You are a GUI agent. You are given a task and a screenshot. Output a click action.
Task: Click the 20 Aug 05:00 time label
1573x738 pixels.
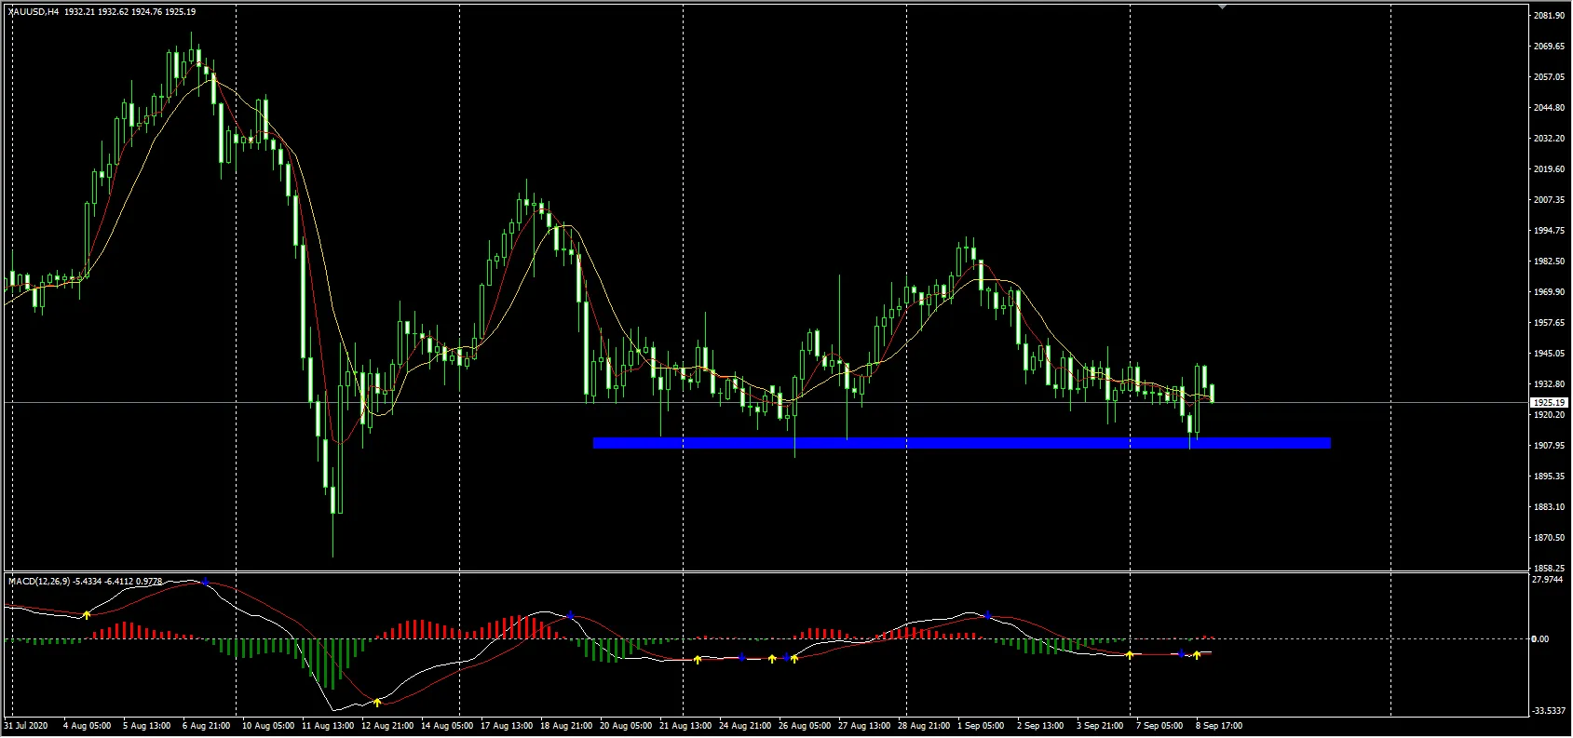click(626, 726)
